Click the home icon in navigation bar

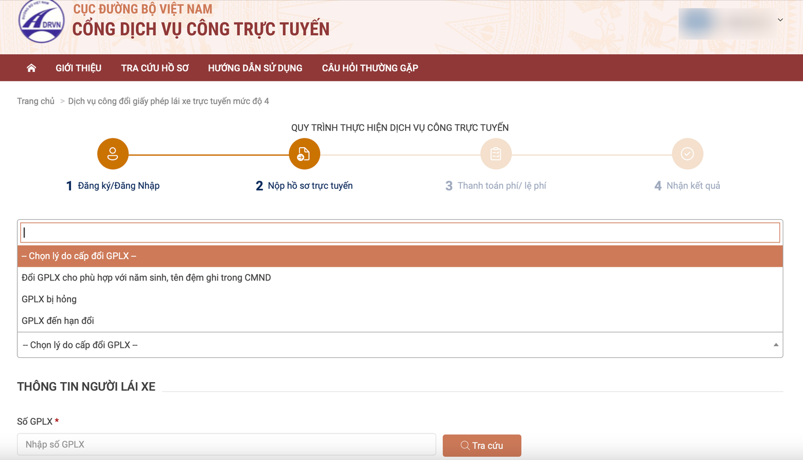[31, 68]
